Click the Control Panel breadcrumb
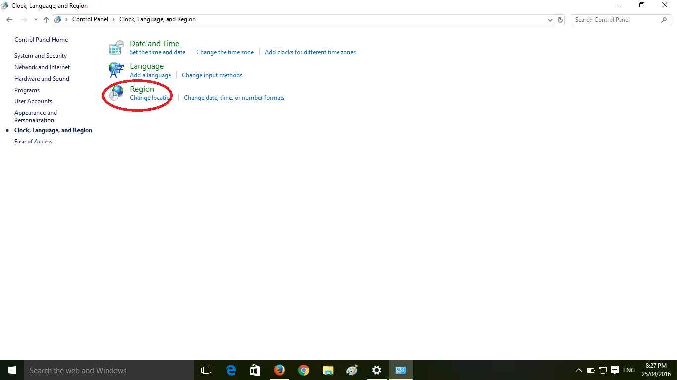The height and width of the screenshot is (380, 677). (90, 20)
